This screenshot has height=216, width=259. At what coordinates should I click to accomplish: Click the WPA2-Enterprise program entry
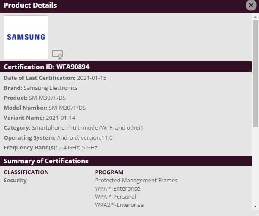119,205
